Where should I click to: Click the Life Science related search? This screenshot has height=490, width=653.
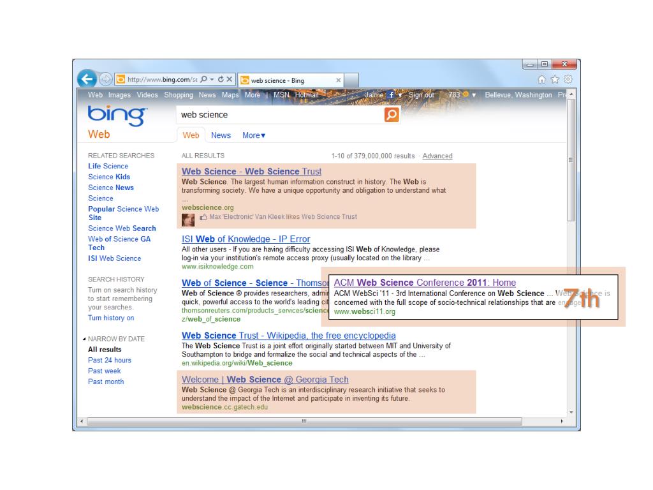[x=108, y=167]
